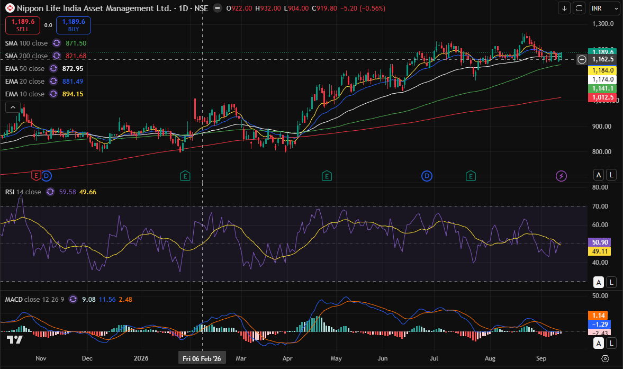623x369 pixels.
Task: Click the plus icon beside 1,162.5 price
Action: pyautogui.click(x=582, y=60)
